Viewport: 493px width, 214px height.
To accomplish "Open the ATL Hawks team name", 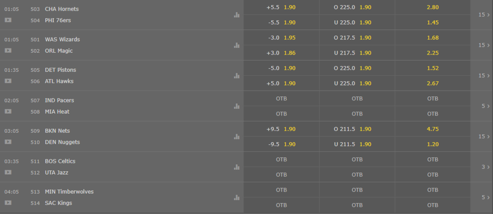I will pos(59,81).
